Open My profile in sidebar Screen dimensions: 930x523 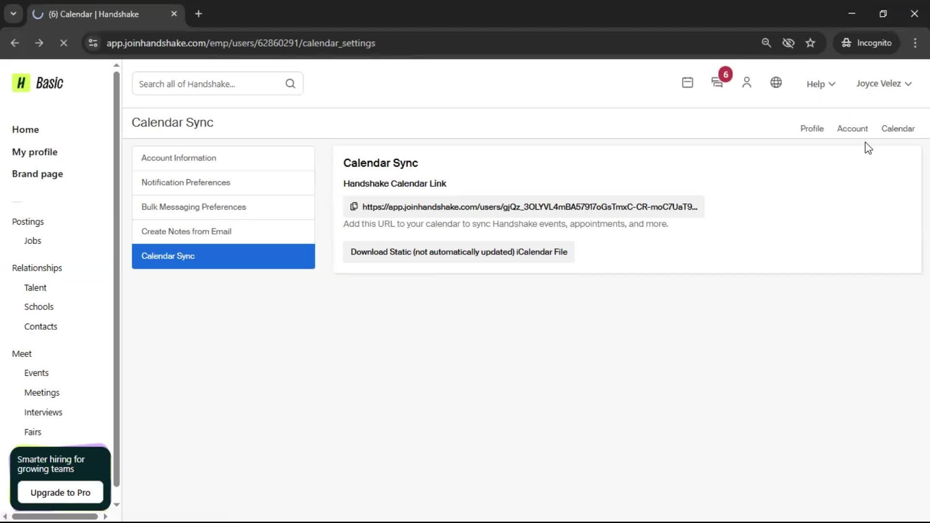point(35,152)
